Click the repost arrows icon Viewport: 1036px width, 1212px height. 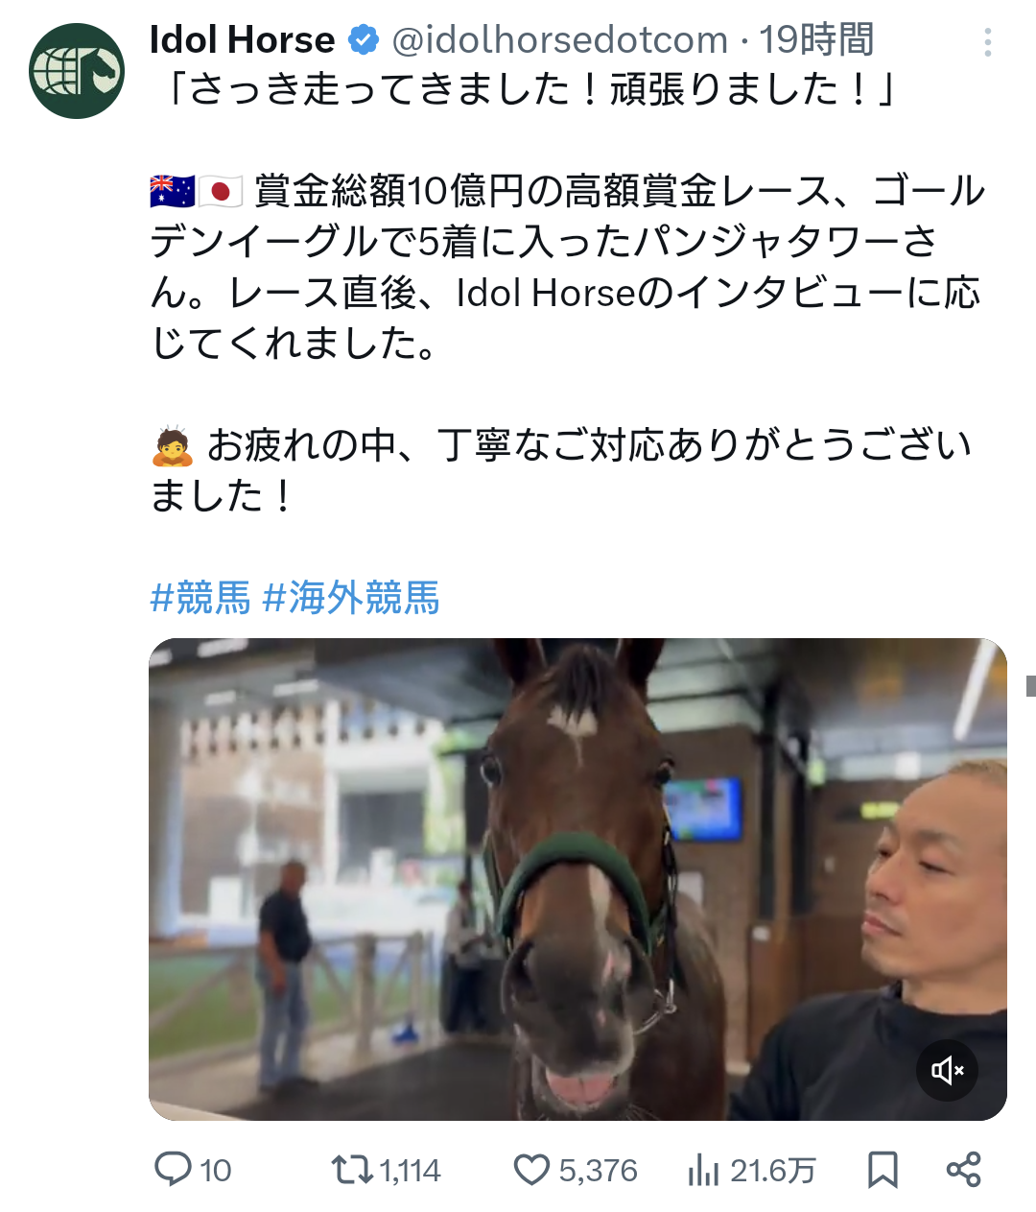352,1170
